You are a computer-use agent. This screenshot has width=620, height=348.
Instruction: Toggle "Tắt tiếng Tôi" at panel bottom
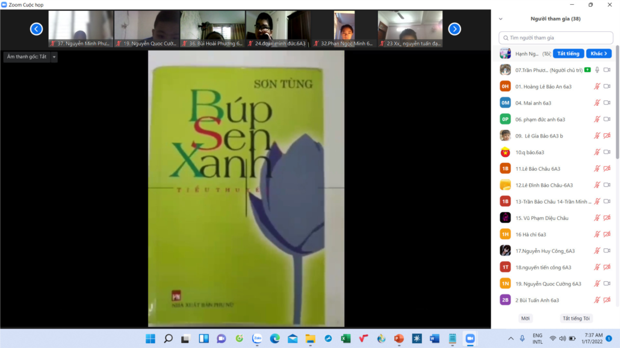click(576, 318)
